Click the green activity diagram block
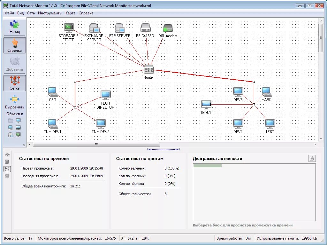This screenshot has width=327, height=245. 207,166
